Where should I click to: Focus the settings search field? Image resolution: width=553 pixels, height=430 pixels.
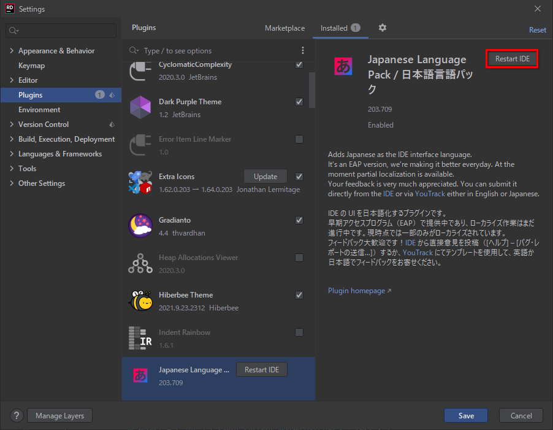[x=61, y=31]
